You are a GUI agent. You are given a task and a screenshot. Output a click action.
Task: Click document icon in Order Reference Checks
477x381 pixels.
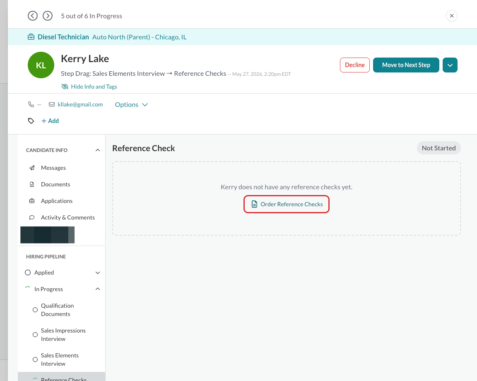pyautogui.click(x=254, y=204)
